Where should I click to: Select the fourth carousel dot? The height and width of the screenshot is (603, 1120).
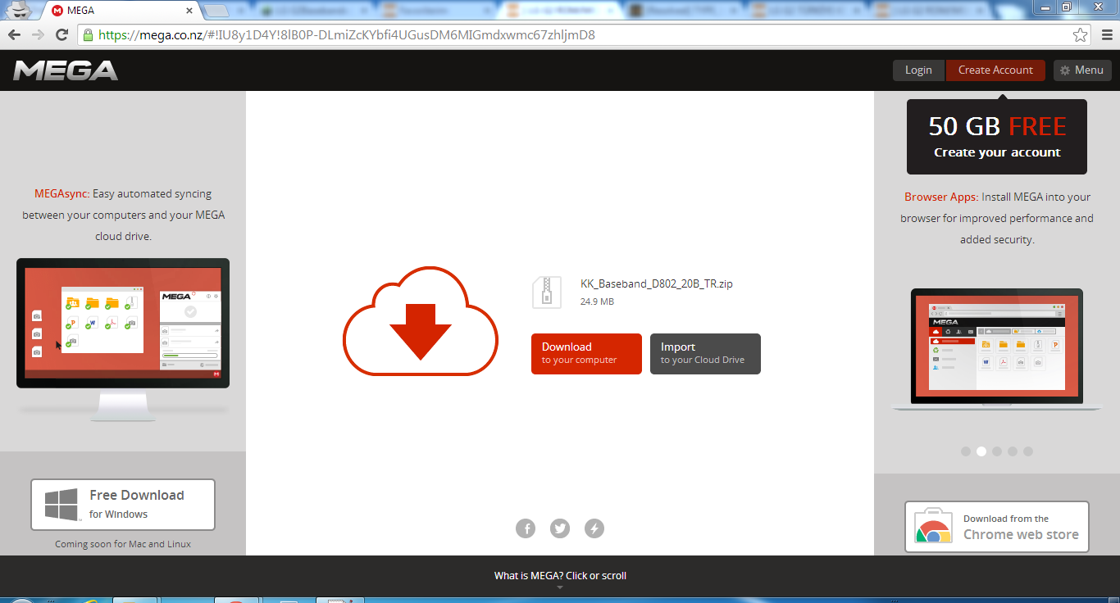tap(1013, 451)
